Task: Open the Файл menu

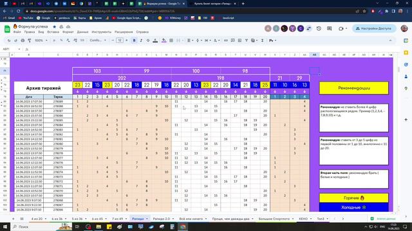Action: 17,32
